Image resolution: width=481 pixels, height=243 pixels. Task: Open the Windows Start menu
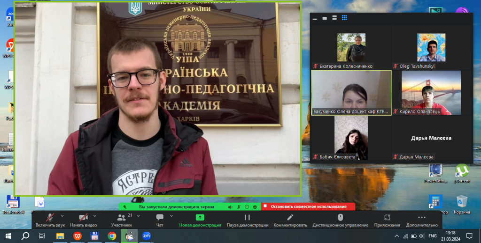pos(8,236)
